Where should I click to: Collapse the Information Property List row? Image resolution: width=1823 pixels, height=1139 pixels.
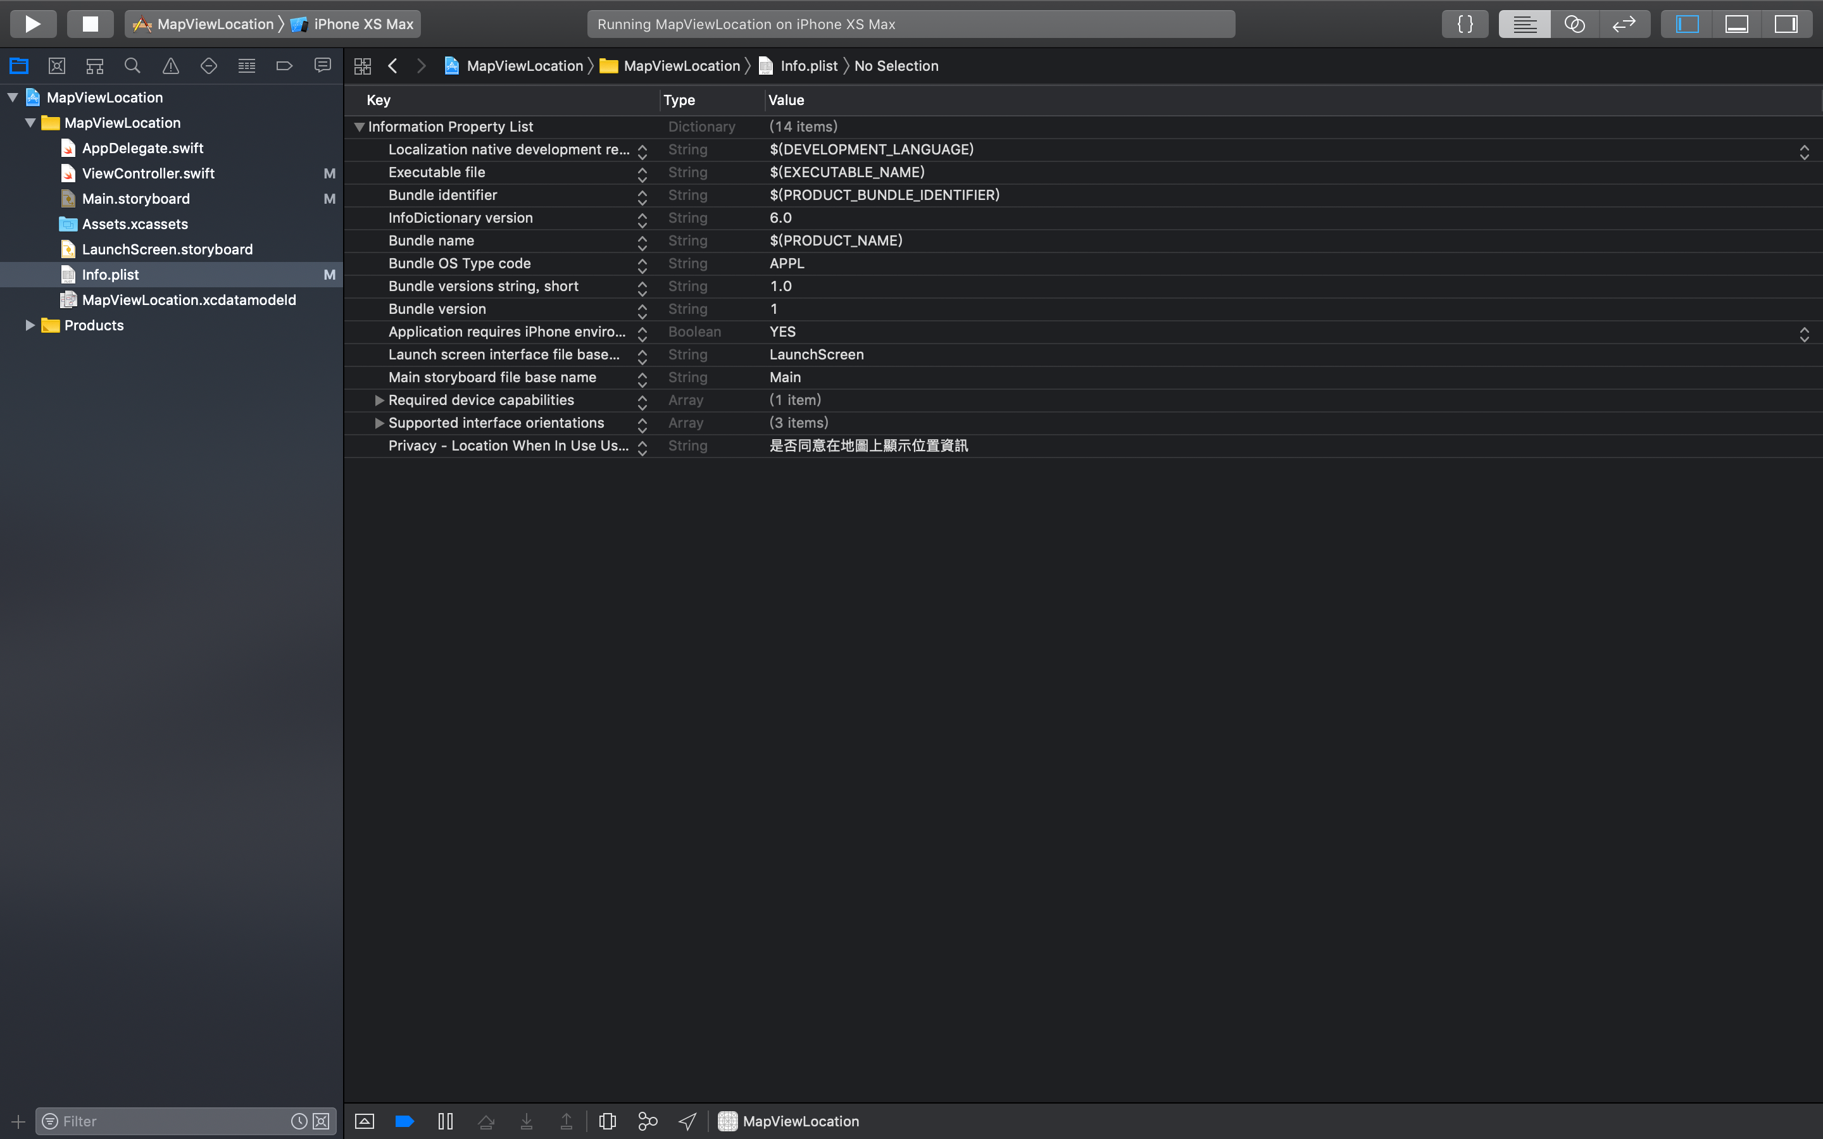[x=360, y=127]
